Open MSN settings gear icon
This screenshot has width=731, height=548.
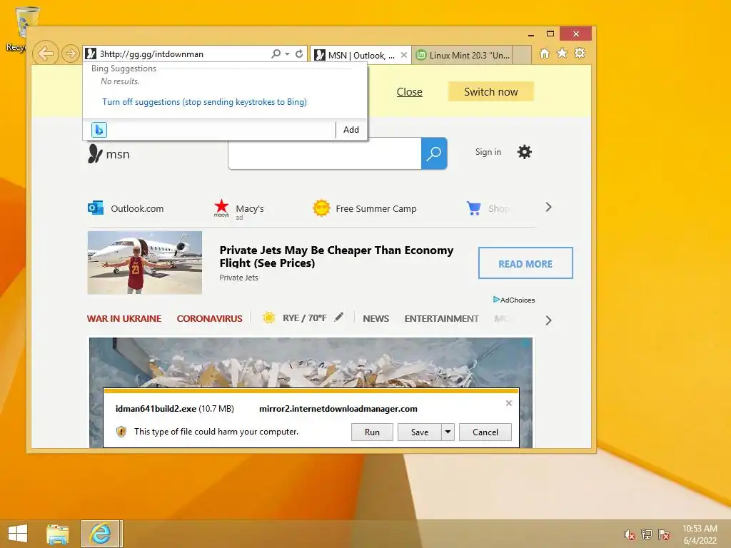pyautogui.click(x=525, y=152)
